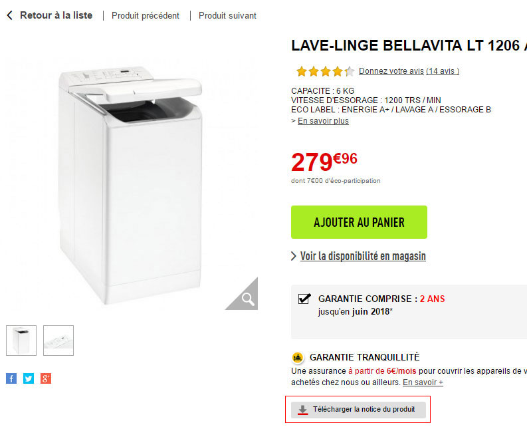
Task: Click the Google Plus share icon
Action: (46, 378)
